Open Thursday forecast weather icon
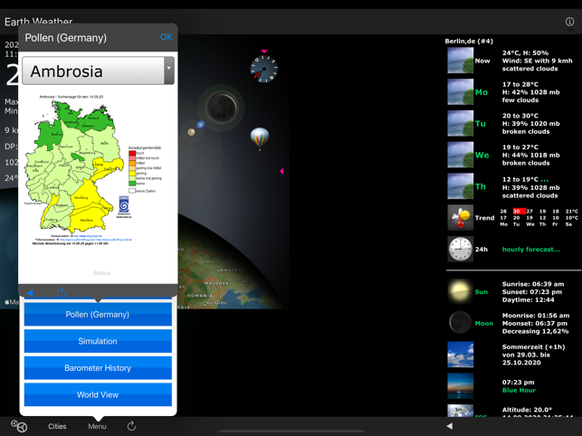The image size is (582, 436). coord(460,186)
